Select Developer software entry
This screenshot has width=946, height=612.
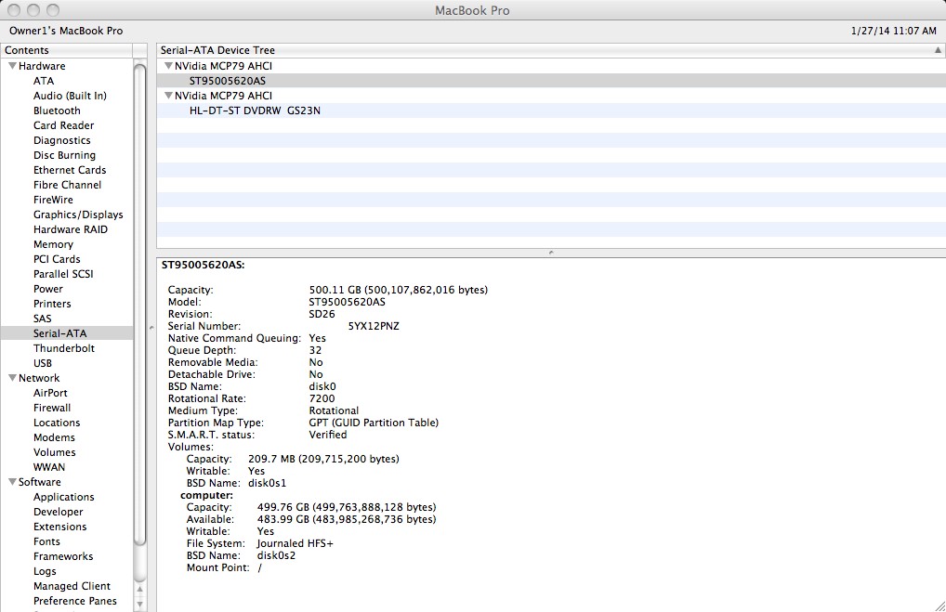point(58,512)
